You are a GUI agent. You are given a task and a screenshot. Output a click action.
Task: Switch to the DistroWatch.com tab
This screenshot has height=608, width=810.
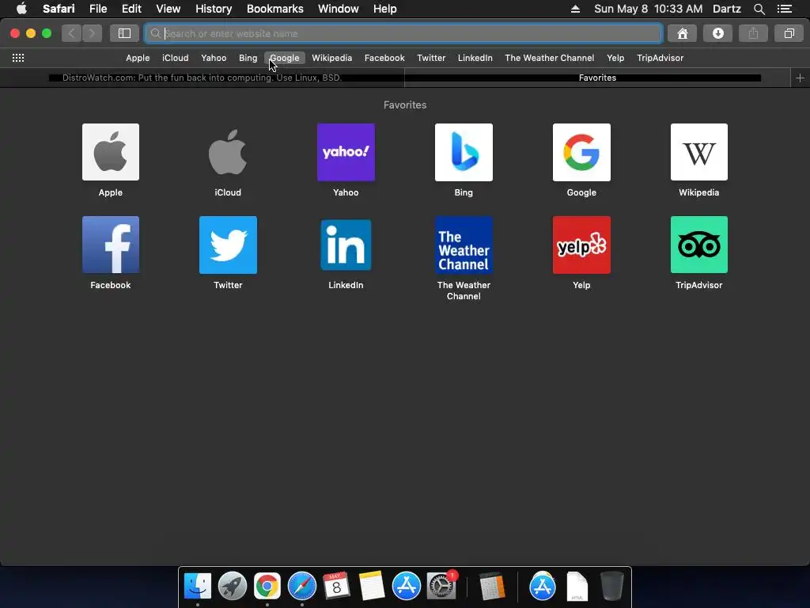tap(202, 78)
